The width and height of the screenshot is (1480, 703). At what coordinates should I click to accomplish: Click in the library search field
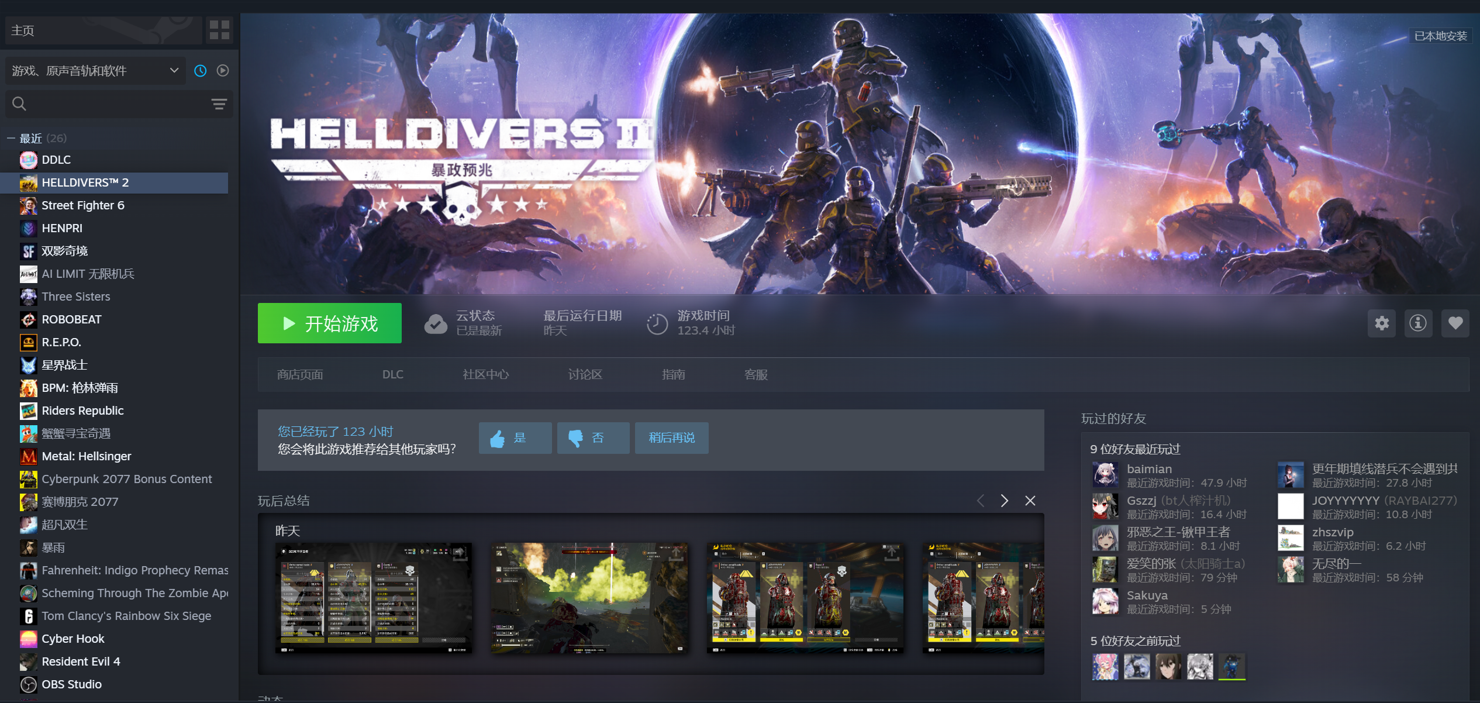[x=119, y=104]
